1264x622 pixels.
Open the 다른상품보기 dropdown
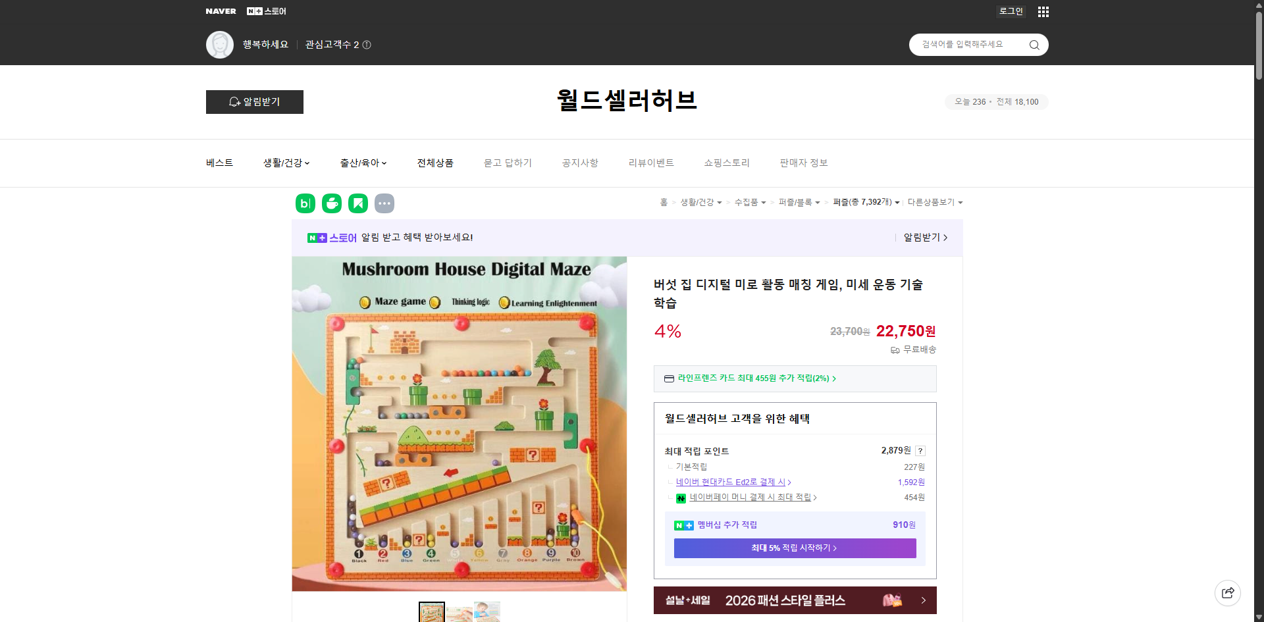[935, 202]
